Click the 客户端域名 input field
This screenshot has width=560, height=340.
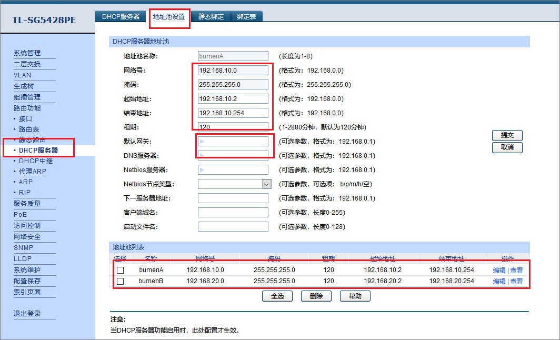coord(233,213)
